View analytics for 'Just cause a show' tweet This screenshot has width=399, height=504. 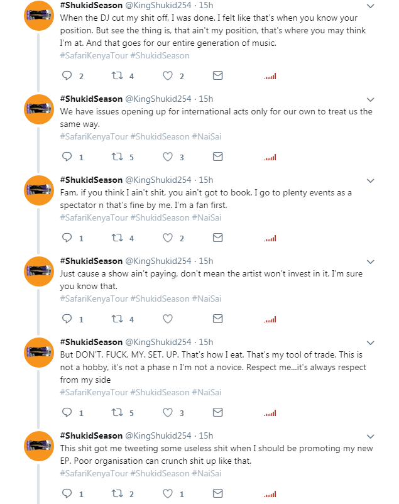click(270, 319)
